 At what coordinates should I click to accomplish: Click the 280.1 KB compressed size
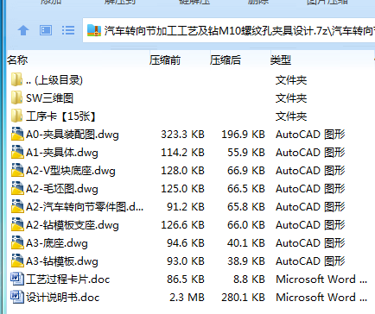[243, 298]
